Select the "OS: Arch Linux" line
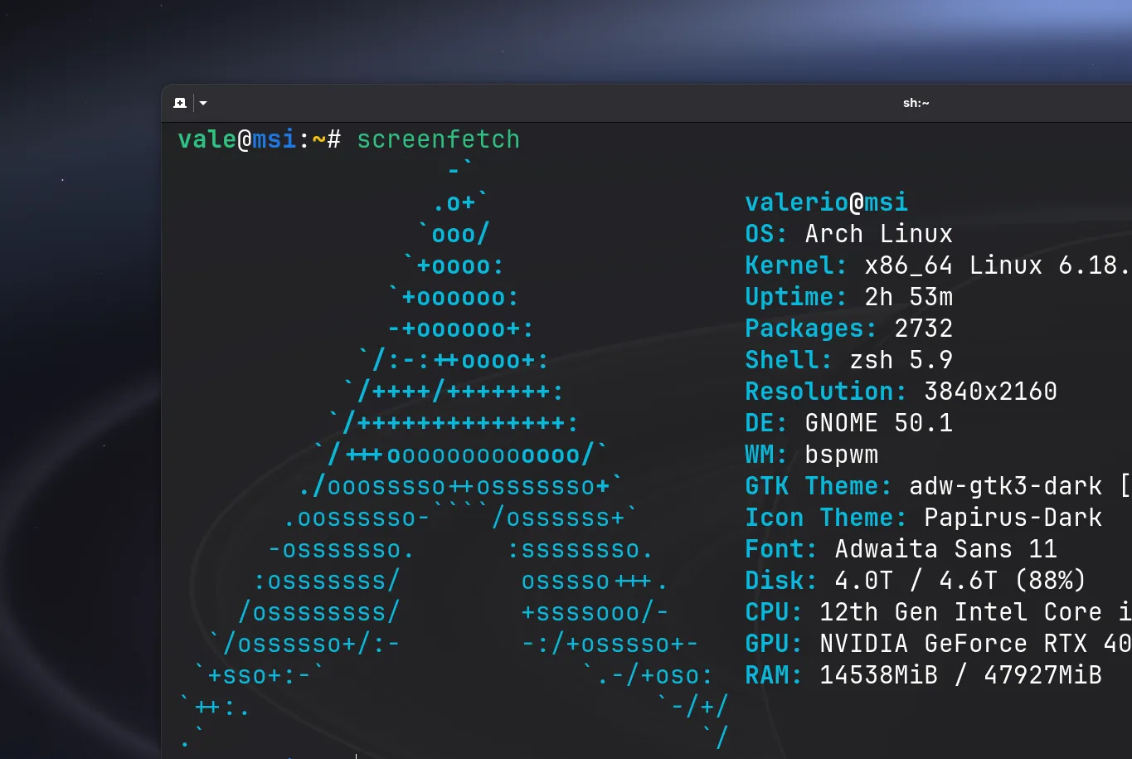Image resolution: width=1132 pixels, height=759 pixels. [849, 234]
